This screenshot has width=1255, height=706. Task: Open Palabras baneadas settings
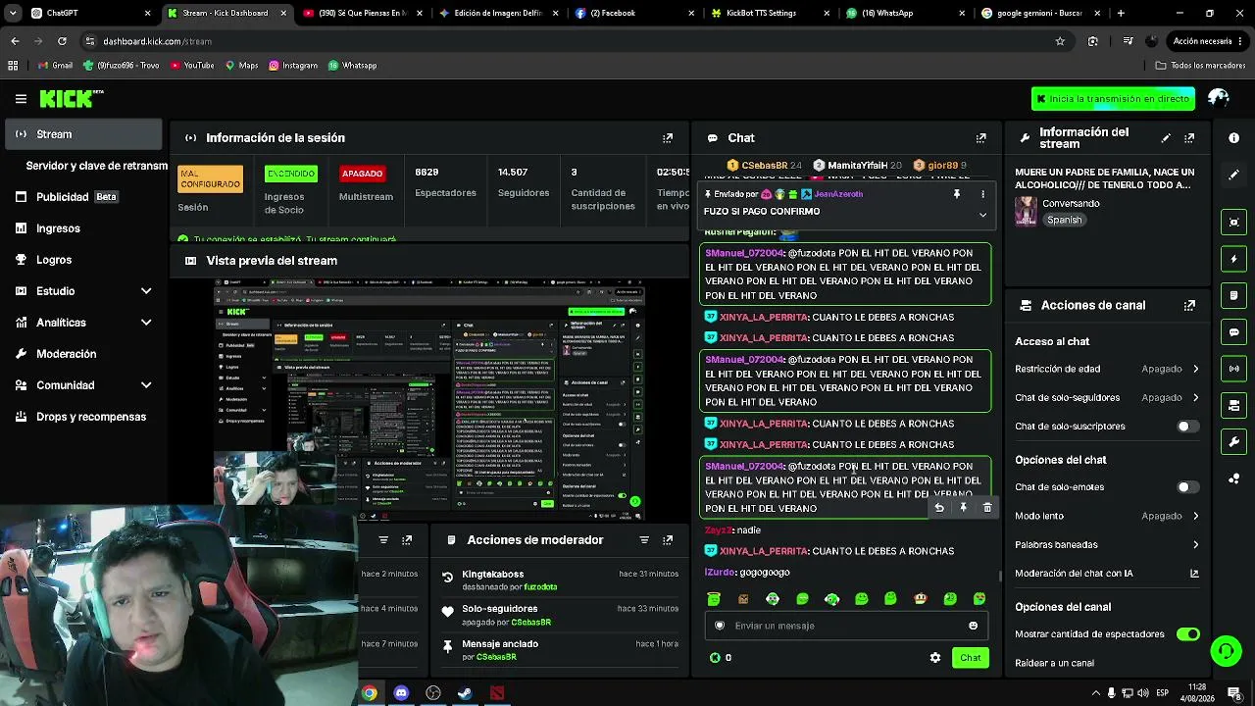(1107, 544)
